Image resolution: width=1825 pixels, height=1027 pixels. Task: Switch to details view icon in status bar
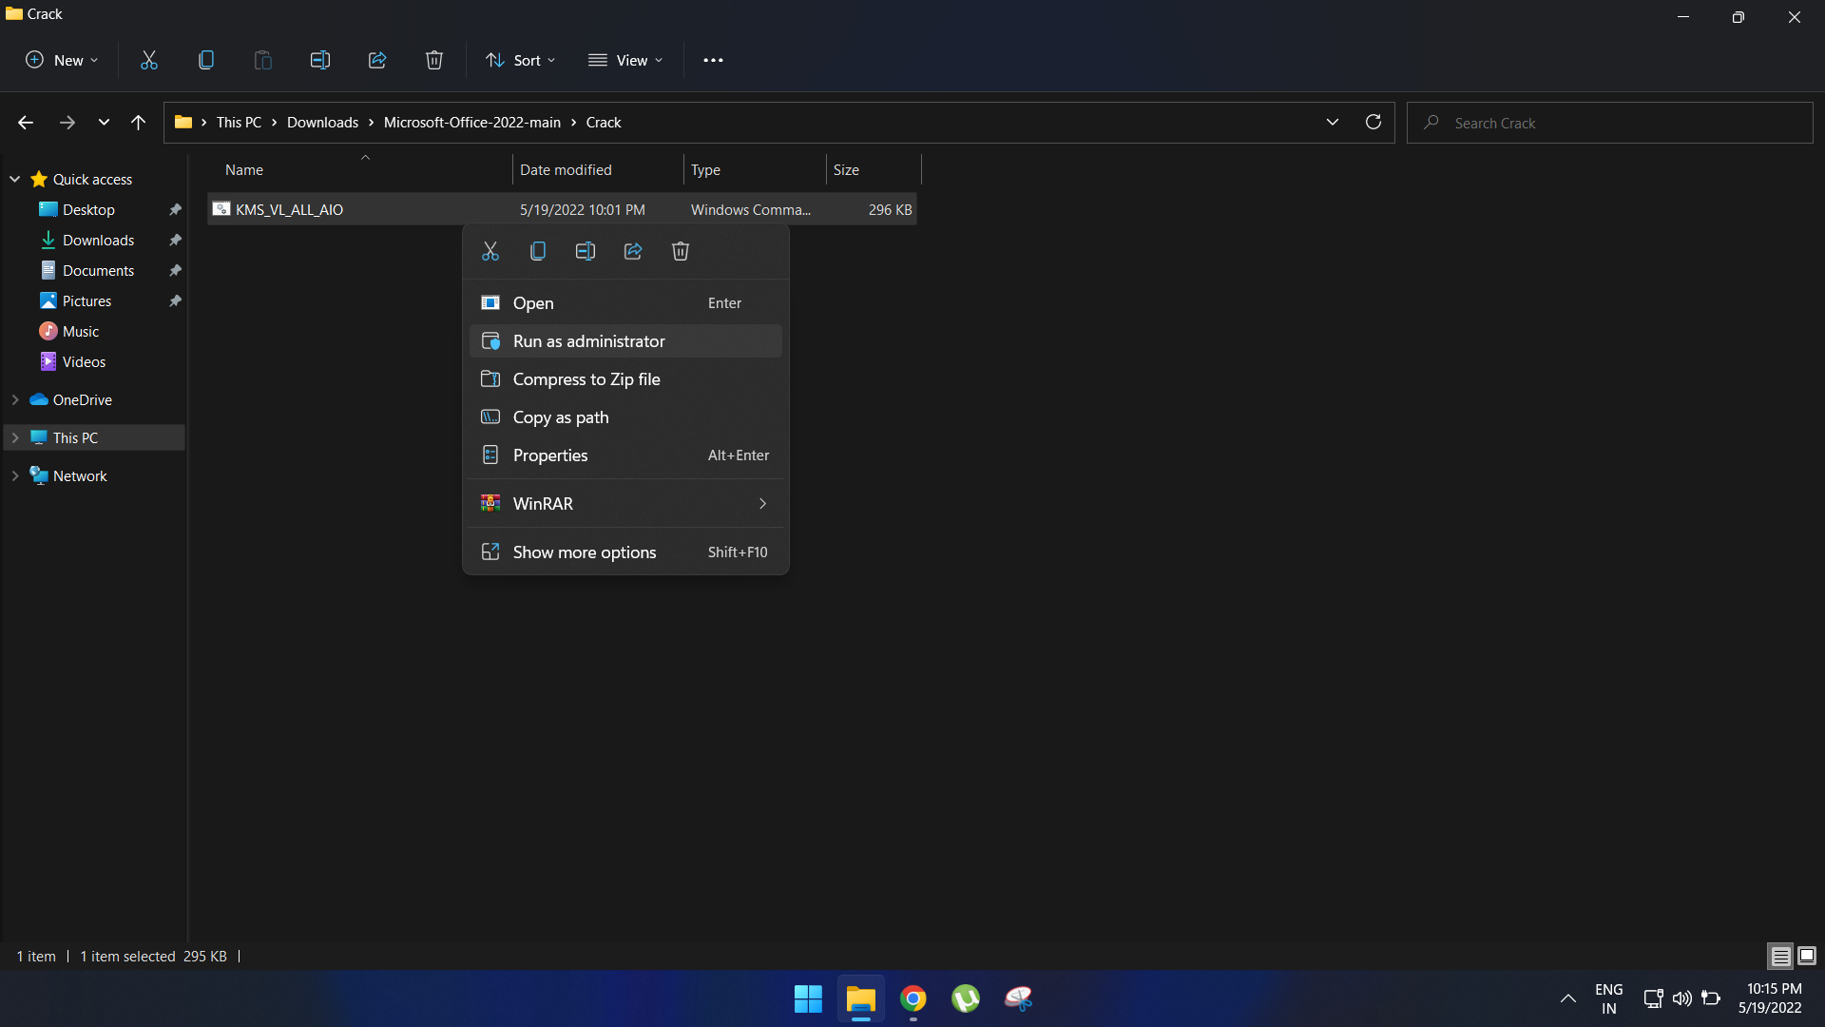pos(1781,956)
